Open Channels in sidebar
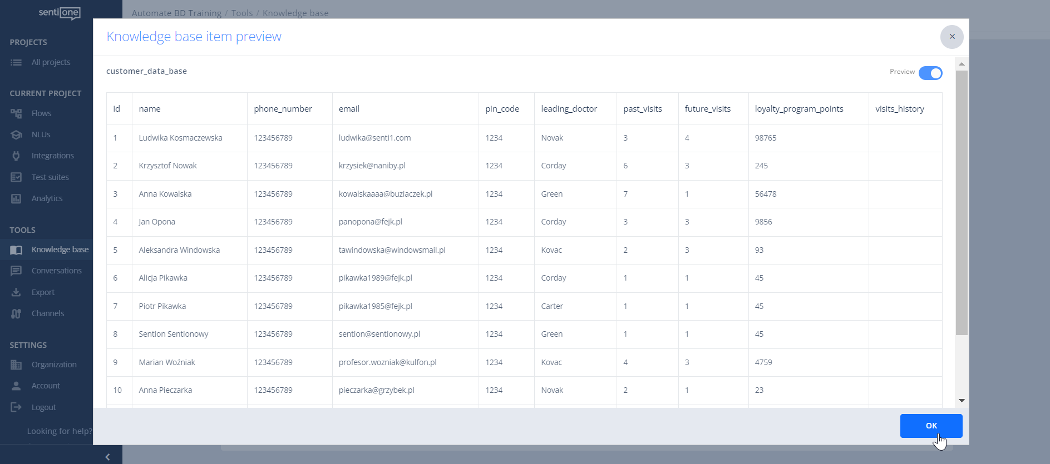1050x464 pixels. pyautogui.click(x=48, y=313)
